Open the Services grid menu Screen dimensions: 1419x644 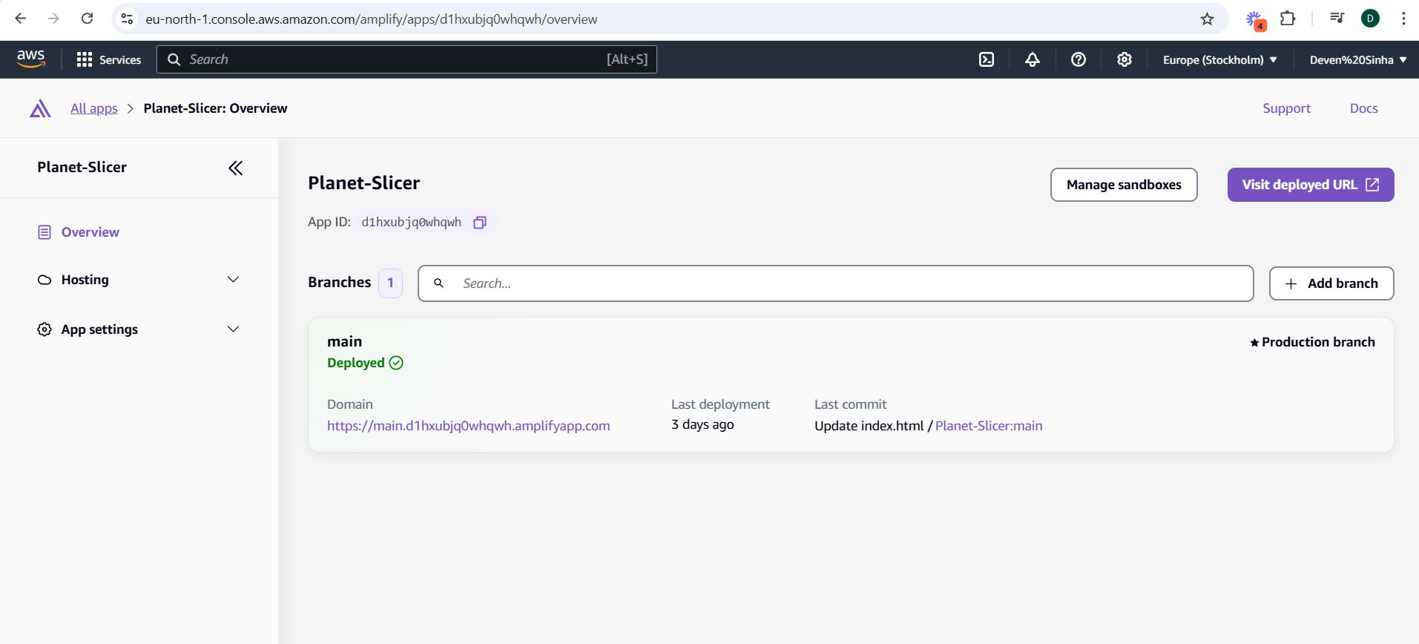(x=108, y=59)
